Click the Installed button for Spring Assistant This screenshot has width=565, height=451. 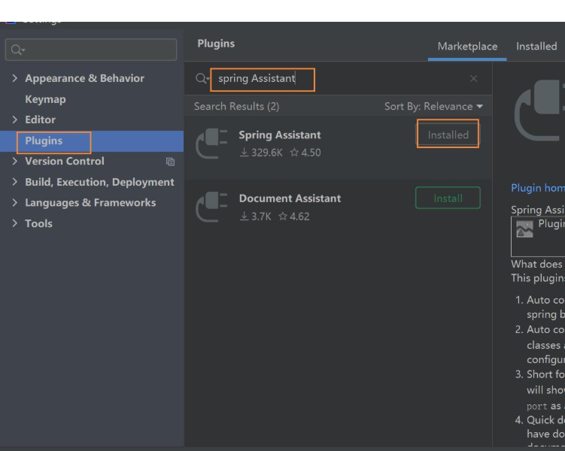448,135
